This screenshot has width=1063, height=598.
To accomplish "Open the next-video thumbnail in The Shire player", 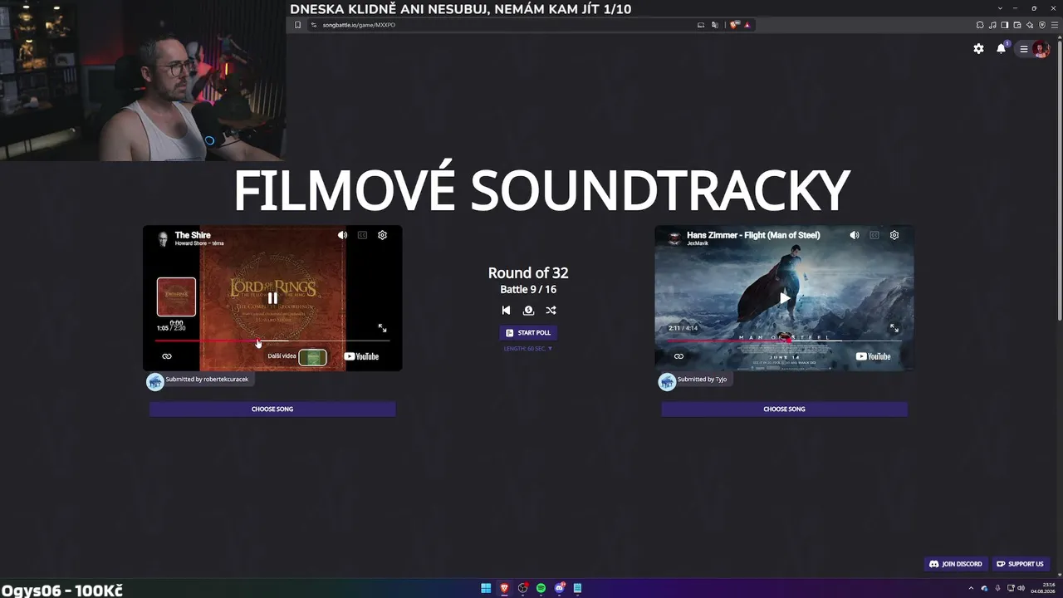I will (x=312, y=357).
